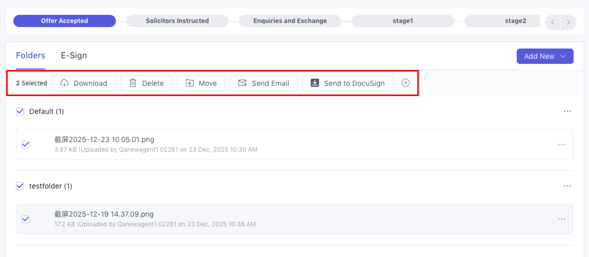The width and height of the screenshot is (589, 257).
Task: Uncheck the testfolder folder checkbox
Action: pos(20,186)
